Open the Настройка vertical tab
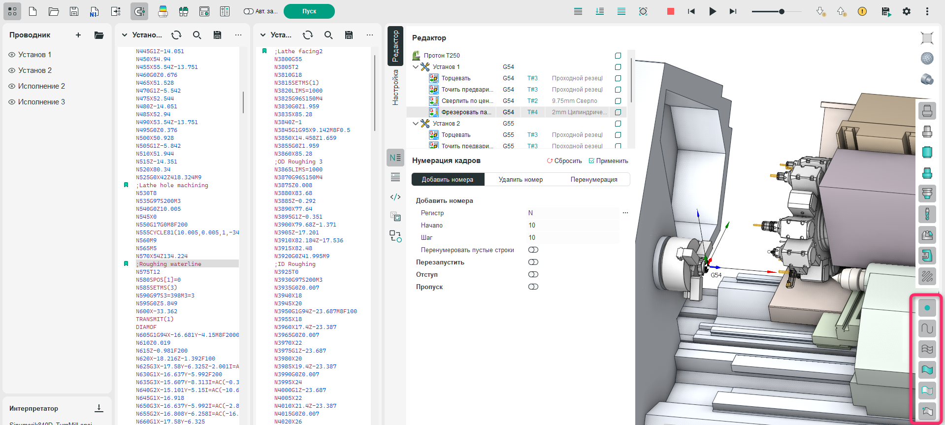This screenshot has width=945, height=425. (x=395, y=87)
